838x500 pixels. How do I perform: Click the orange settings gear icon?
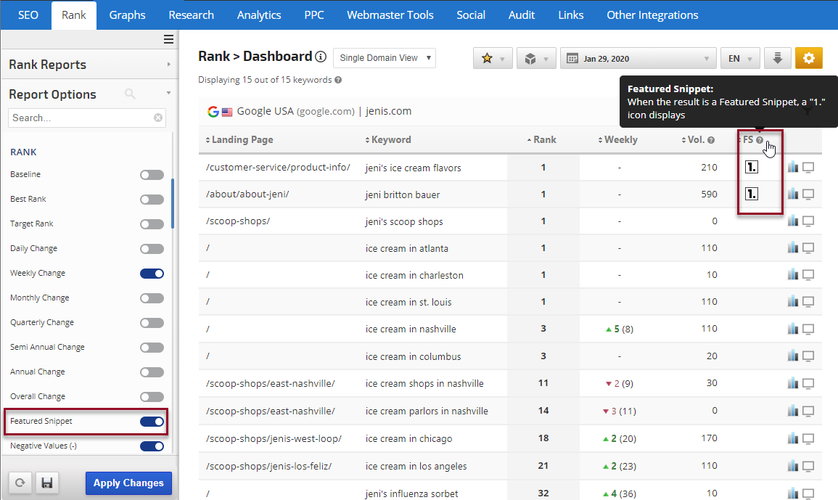[x=809, y=58]
